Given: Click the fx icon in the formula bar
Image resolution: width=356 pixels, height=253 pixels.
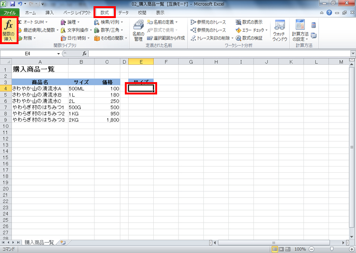Looking at the screenshot, I should (84, 54).
